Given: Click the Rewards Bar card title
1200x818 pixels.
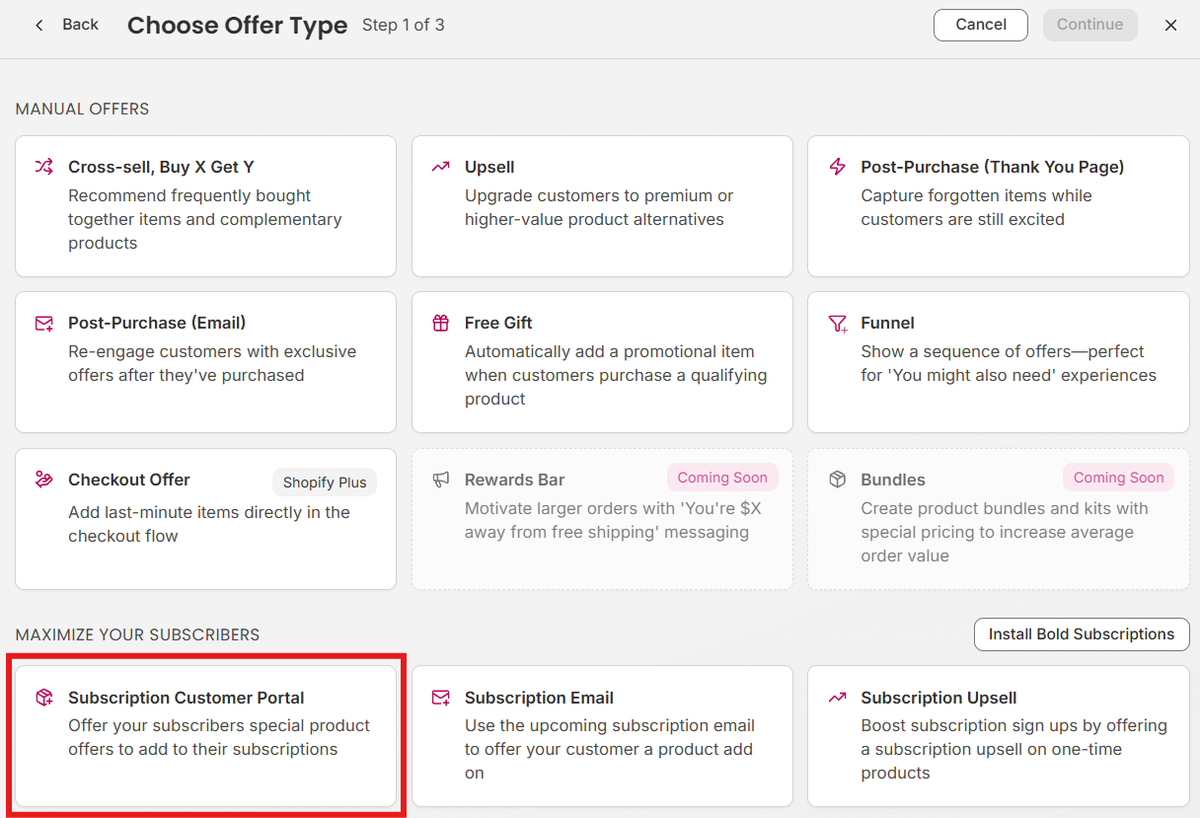Looking at the screenshot, I should (x=515, y=480).
